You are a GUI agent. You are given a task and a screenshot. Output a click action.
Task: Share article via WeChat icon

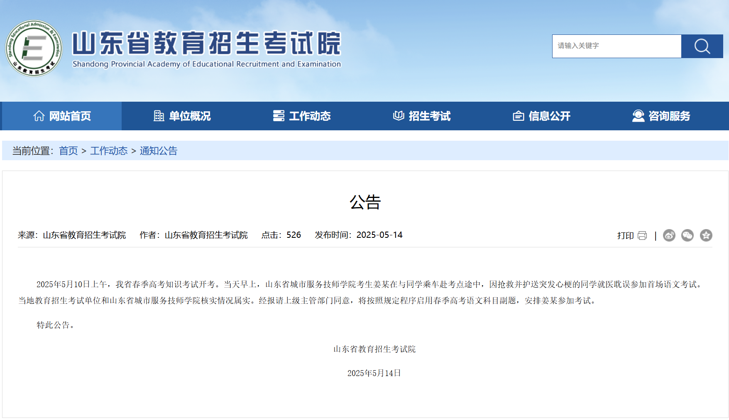click(687, 235)
